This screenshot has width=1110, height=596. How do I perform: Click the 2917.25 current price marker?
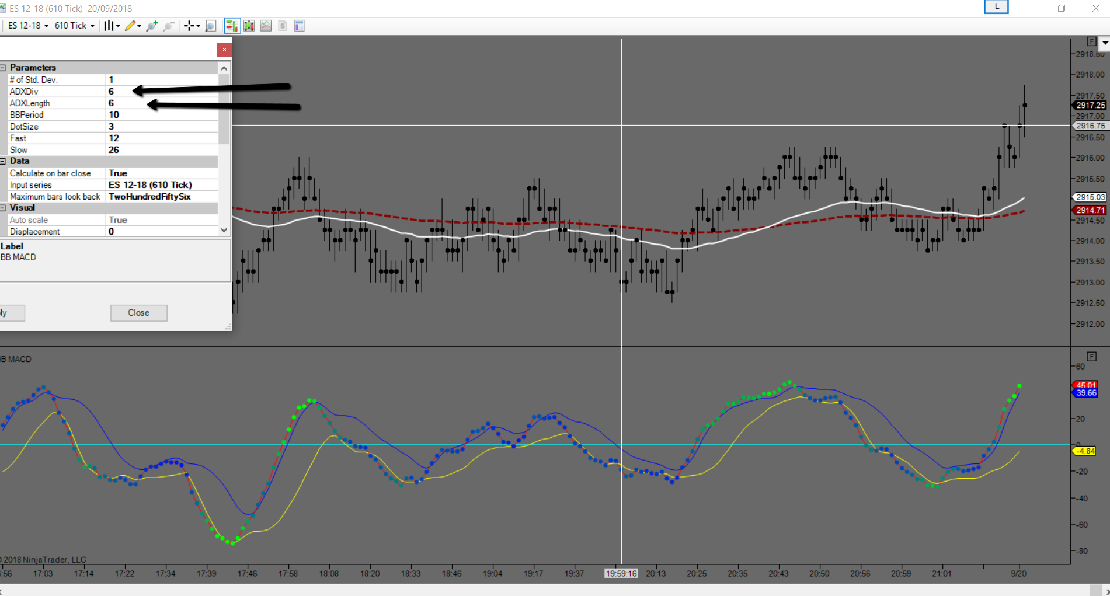(x=1089, y=105)
